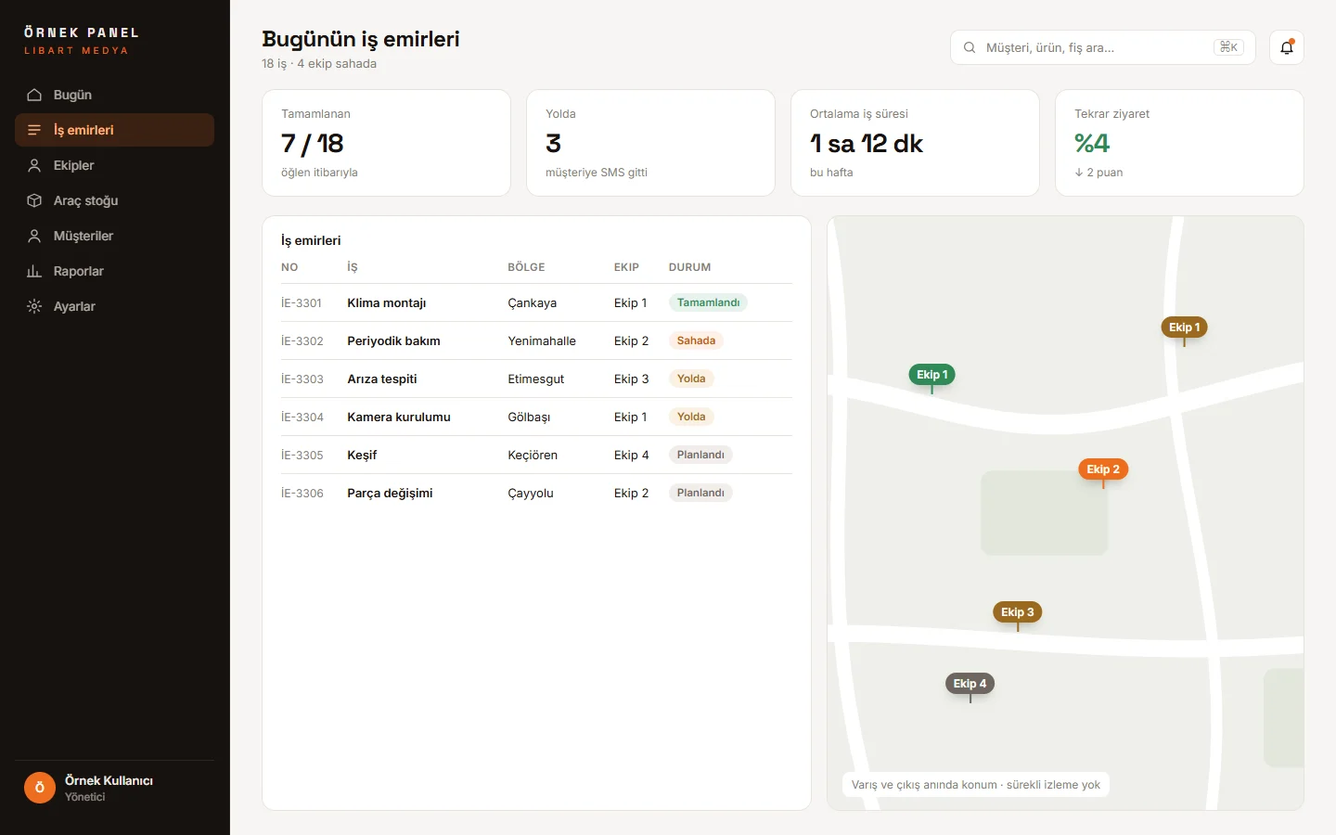Click the magnifier icon in search box
The height and width of the screenshot is (835, 1336).
tap(970, 47)
